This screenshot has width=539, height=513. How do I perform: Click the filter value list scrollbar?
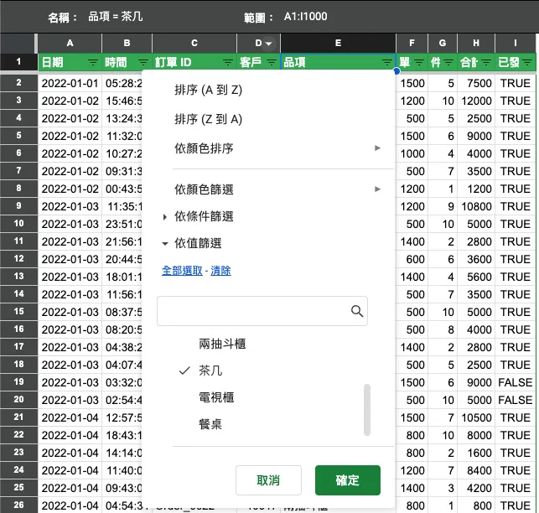tap(367, 410)
